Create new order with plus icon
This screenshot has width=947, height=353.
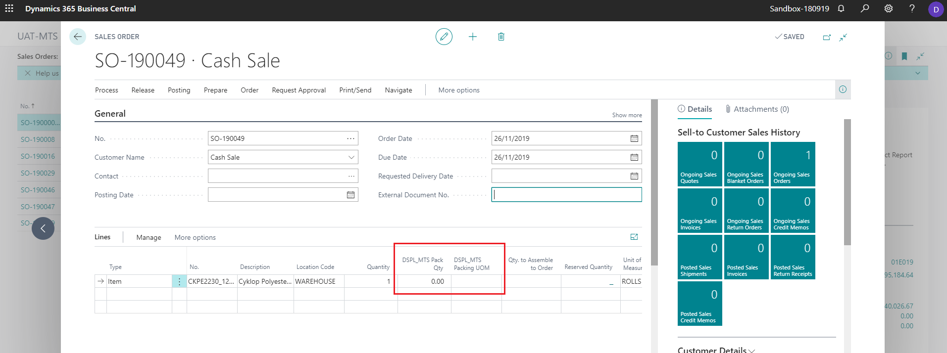tap(473, 37)
